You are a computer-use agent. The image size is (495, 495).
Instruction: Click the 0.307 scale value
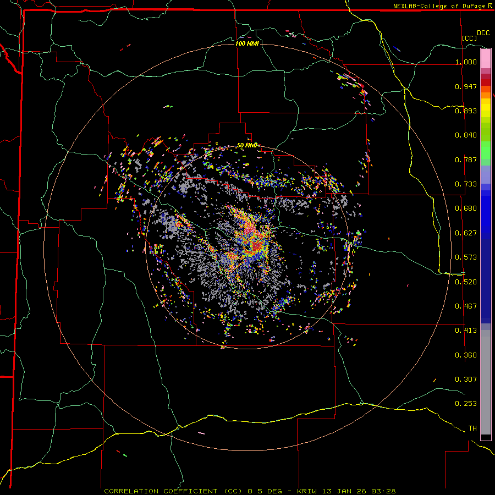(466, 380)
